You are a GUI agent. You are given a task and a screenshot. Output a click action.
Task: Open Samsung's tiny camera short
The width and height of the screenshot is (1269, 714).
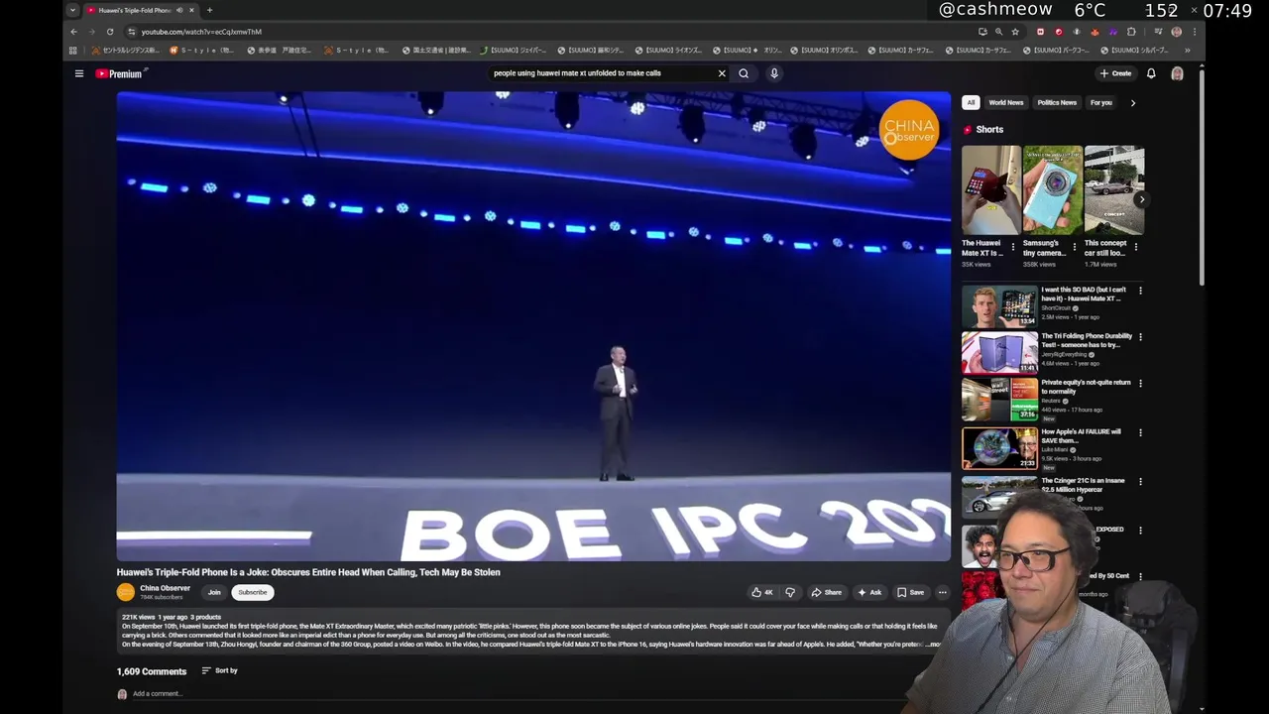point(1053,190)
